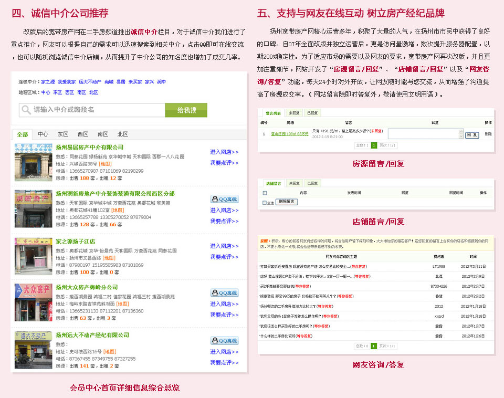The width and height of the screenshot is (504, 398).
Task: Click page 1 in 网友咨询 pagination
Action: pos(374,346)
